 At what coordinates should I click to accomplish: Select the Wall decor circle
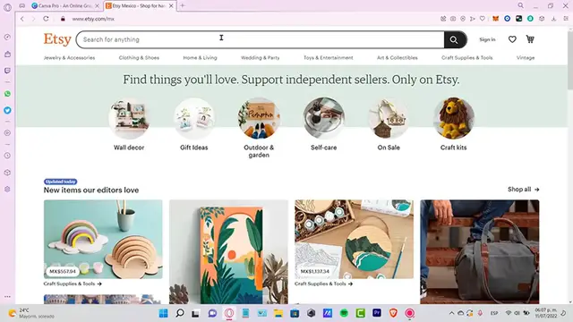click(x=129, y=118)
